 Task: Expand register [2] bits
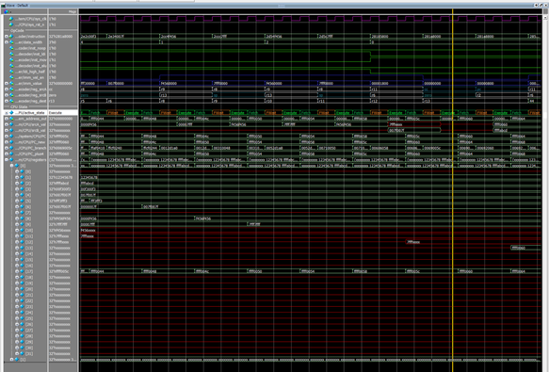click(17, 184)
